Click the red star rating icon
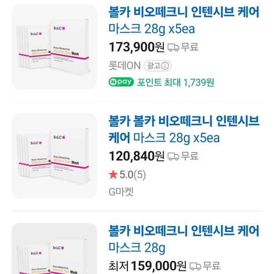This screenshot has width=274, height=274. 113,175
